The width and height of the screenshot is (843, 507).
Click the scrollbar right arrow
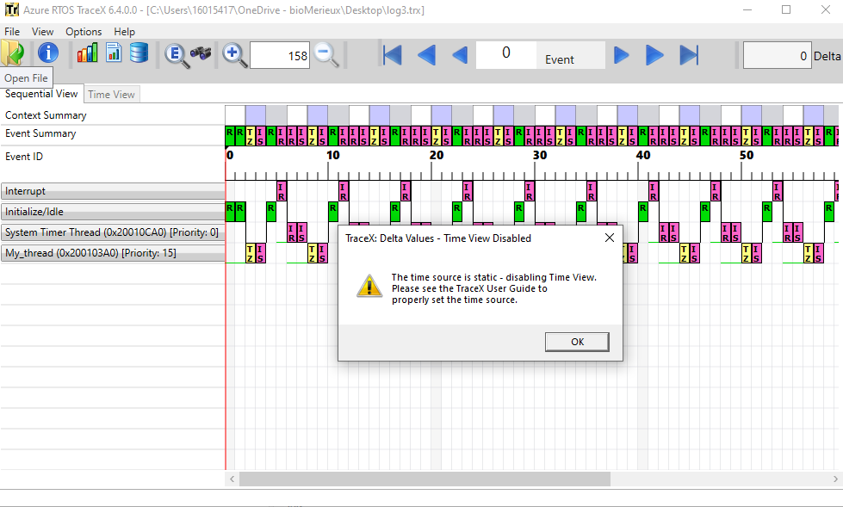[x=835, y=479]
